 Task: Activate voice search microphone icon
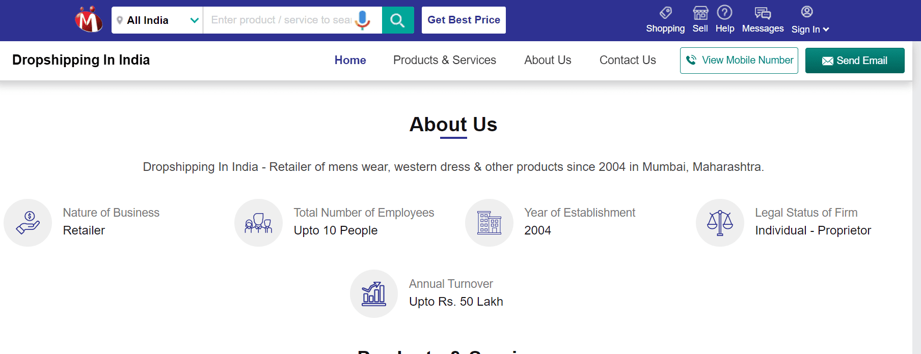coord(362,20)
